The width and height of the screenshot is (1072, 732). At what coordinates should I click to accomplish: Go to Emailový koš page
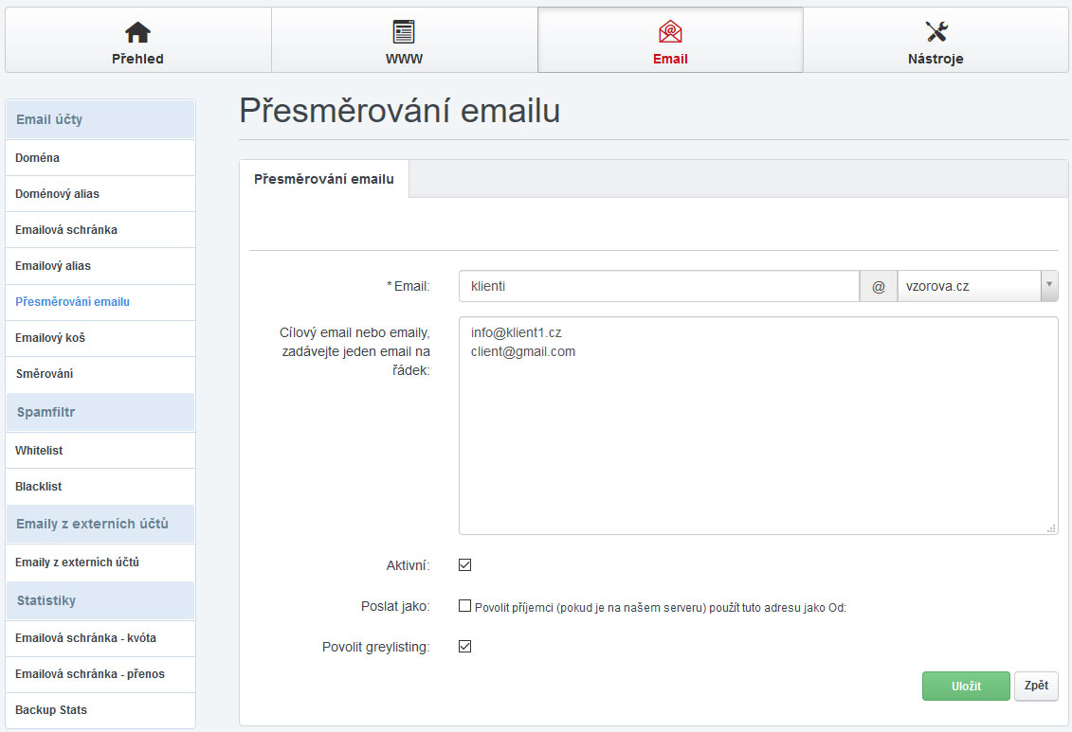(x=50, y=338)
